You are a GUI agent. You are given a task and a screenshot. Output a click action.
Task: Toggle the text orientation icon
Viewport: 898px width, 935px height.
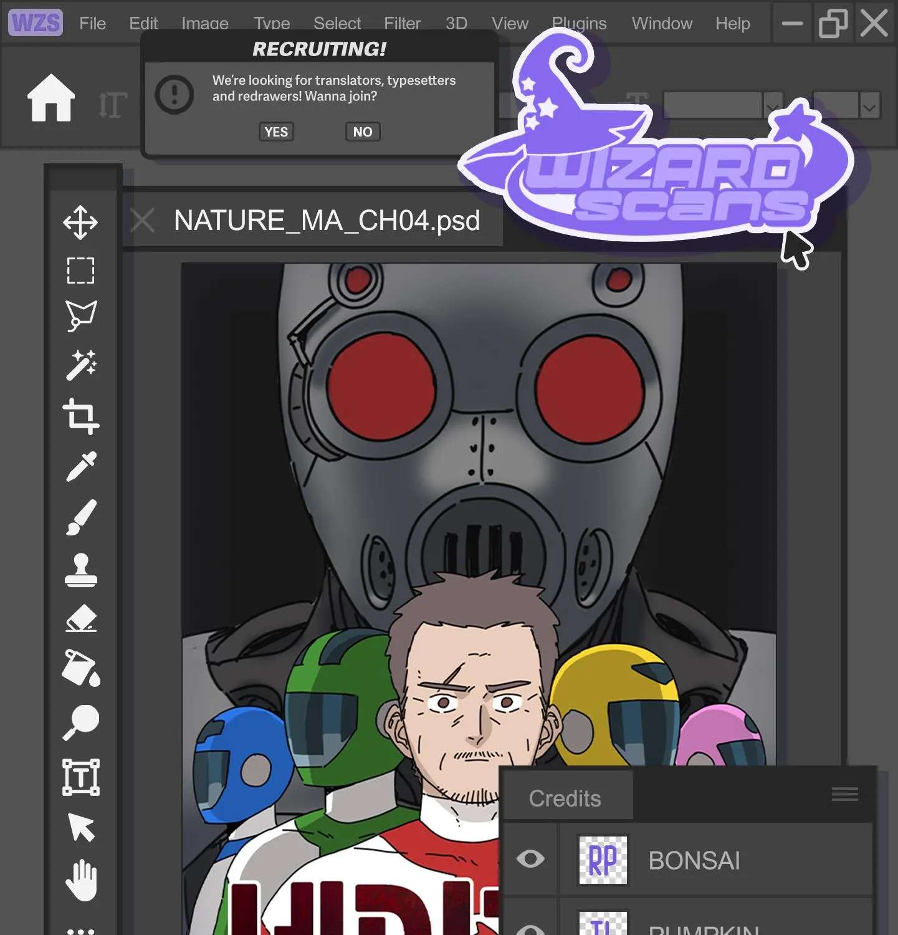[x=112, y=104]
